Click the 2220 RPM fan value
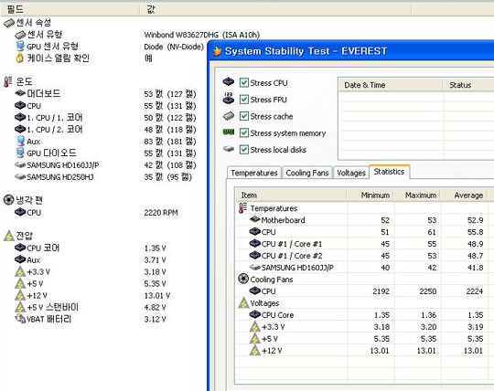Image resolution: width=494 pixels, height=391 pixels. coord(161,213)
